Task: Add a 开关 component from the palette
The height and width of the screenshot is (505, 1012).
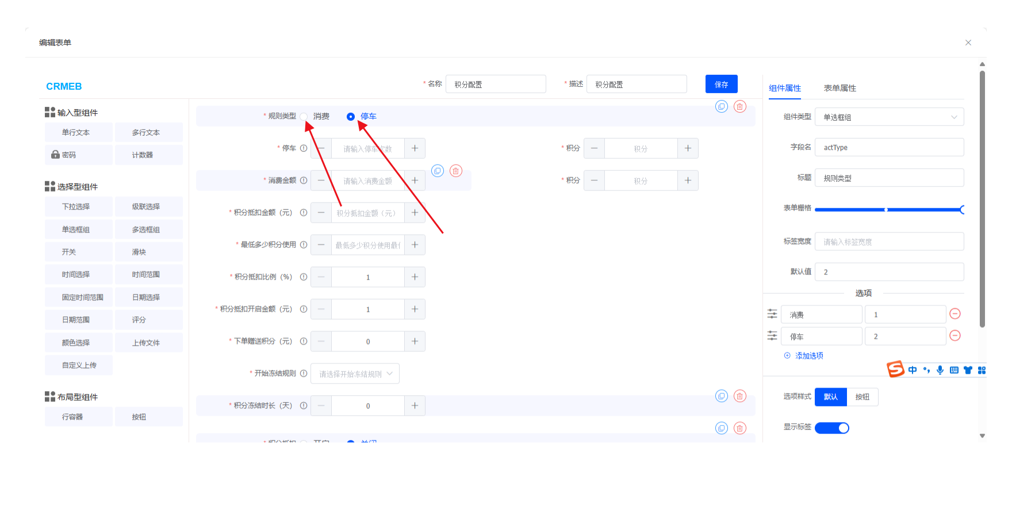Action: [x=79, y=252]
